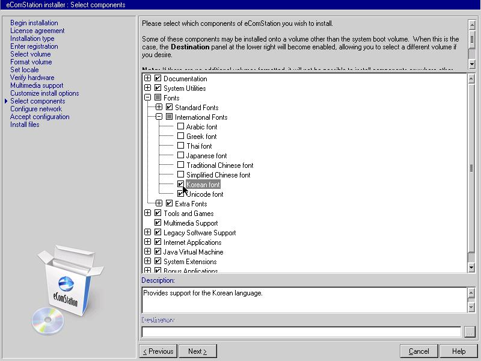Enable Traditional Chinese font
The image size is (481, 361).
pos(181,165)
